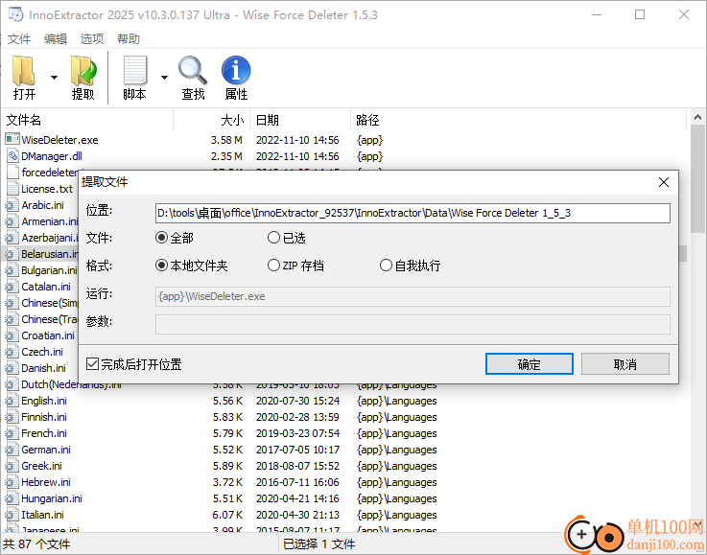Close the 提取文件 dialog
Viewport: 707px width, 555px height.
pos(663,182)
